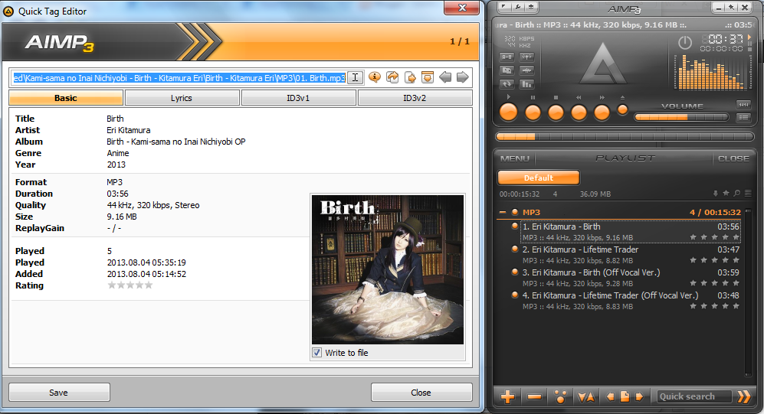Click the playlist page navigation icon
Screen dimensions: 764x414
click(x=625, y=397)
